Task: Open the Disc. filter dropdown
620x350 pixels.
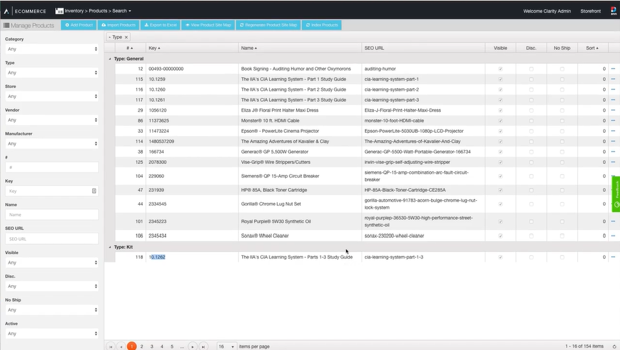Action: [52, 286]
